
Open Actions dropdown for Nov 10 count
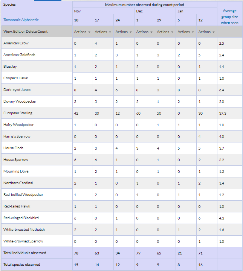click(82, 32)
